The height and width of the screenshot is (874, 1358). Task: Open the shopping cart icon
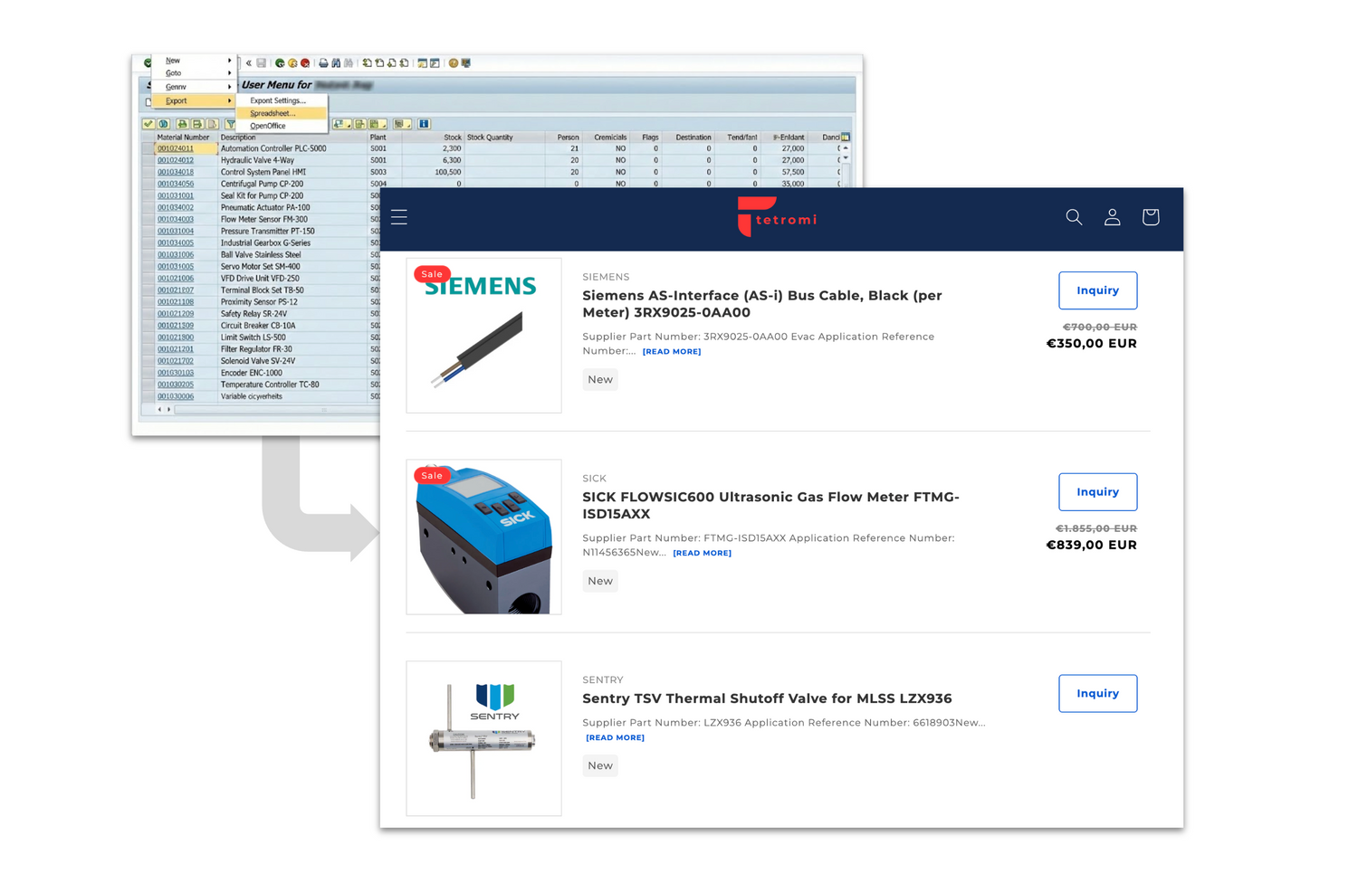1150,217
